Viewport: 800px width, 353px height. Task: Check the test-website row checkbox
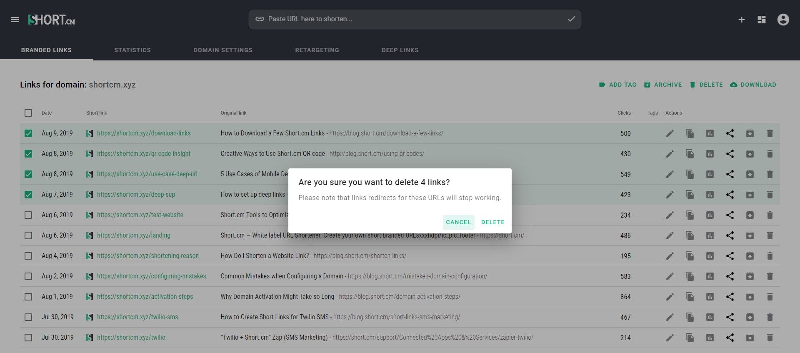[28, 215]
